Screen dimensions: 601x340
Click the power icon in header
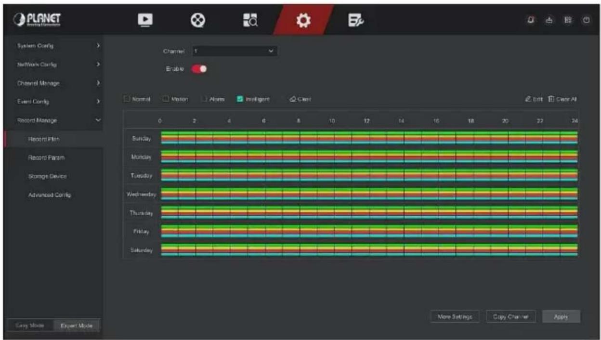[587, 20]
